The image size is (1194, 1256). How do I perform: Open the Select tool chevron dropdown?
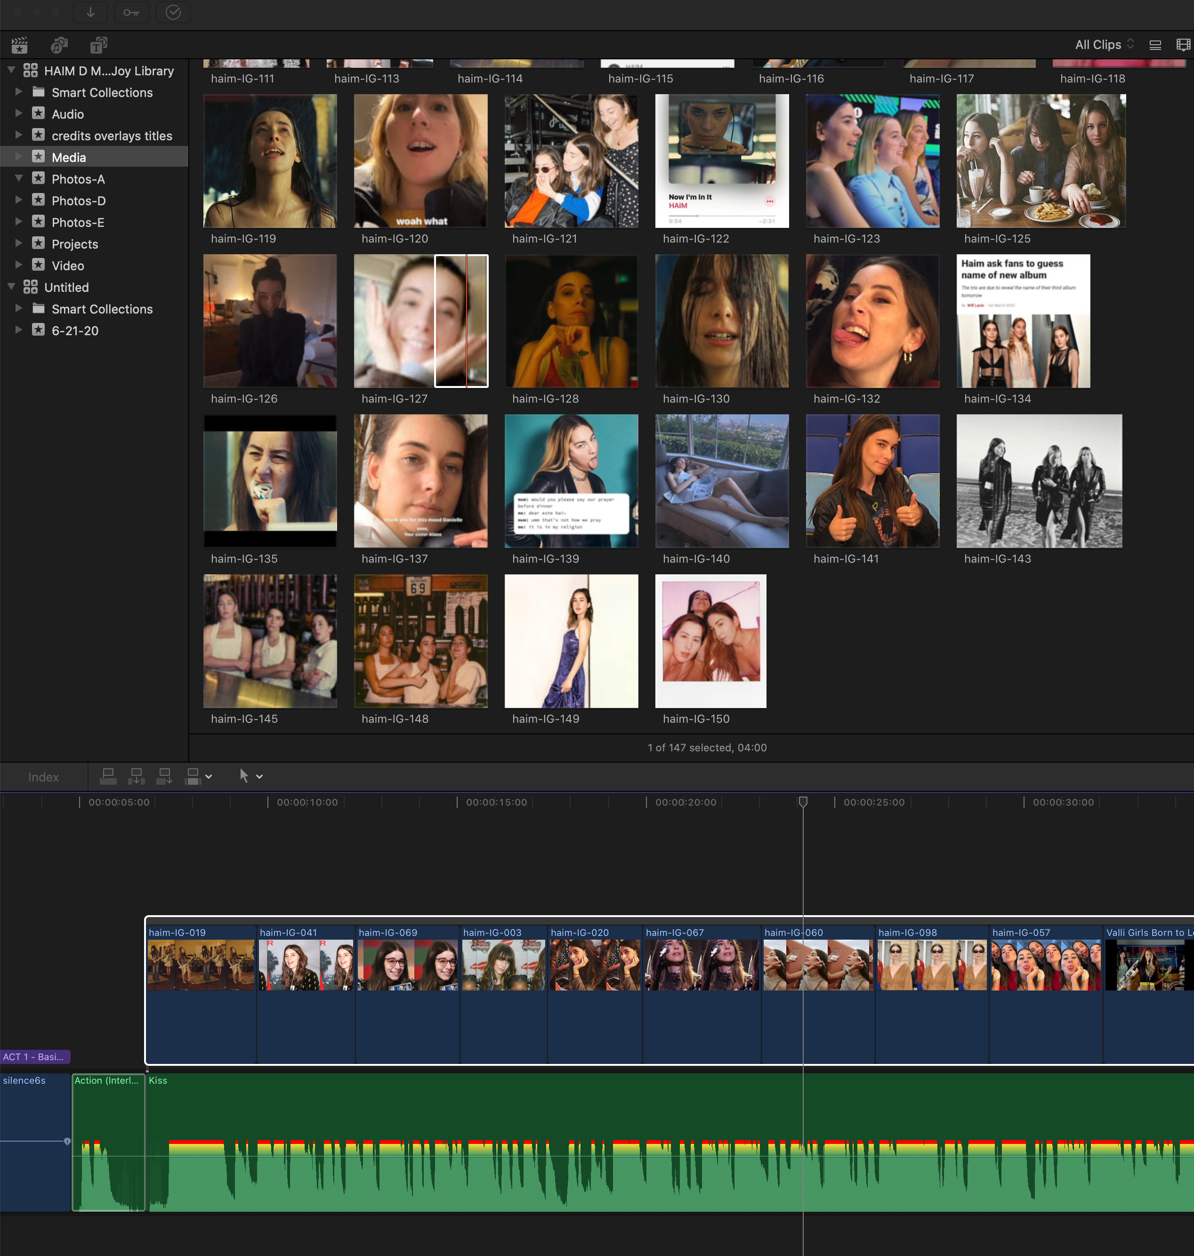[260, 777]
